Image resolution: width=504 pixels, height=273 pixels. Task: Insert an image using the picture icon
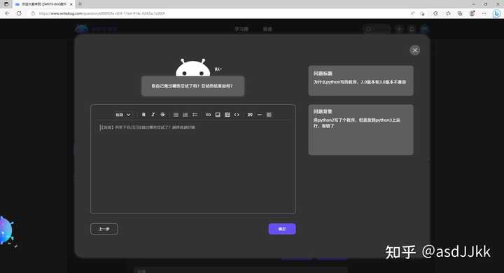[x=218, y=115]
